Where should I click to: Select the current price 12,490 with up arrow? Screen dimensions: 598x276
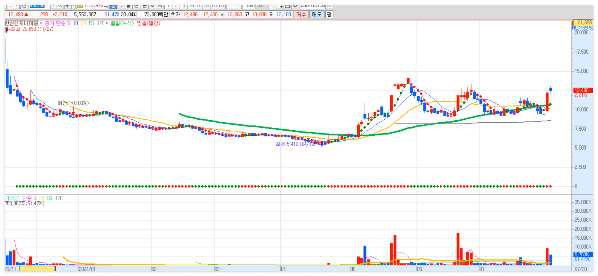tap(18, 14)
